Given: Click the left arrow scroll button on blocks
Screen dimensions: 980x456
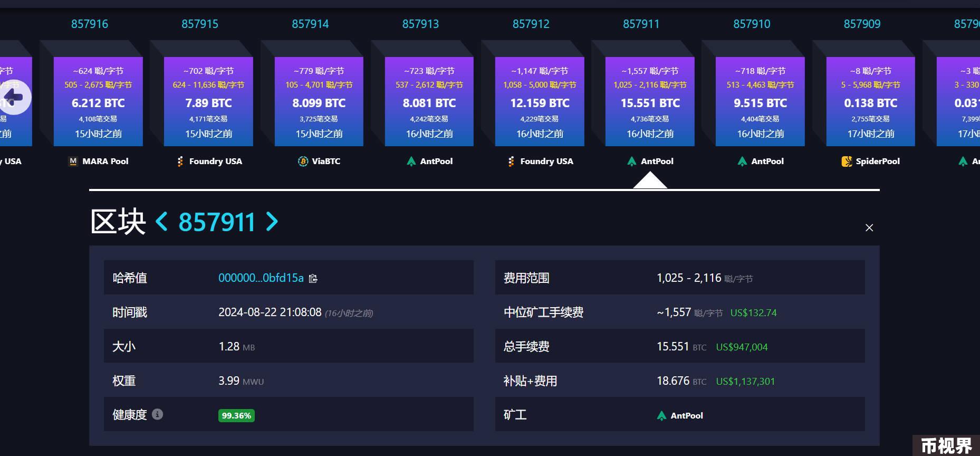Looking at the screenshot, I should 13,97.
